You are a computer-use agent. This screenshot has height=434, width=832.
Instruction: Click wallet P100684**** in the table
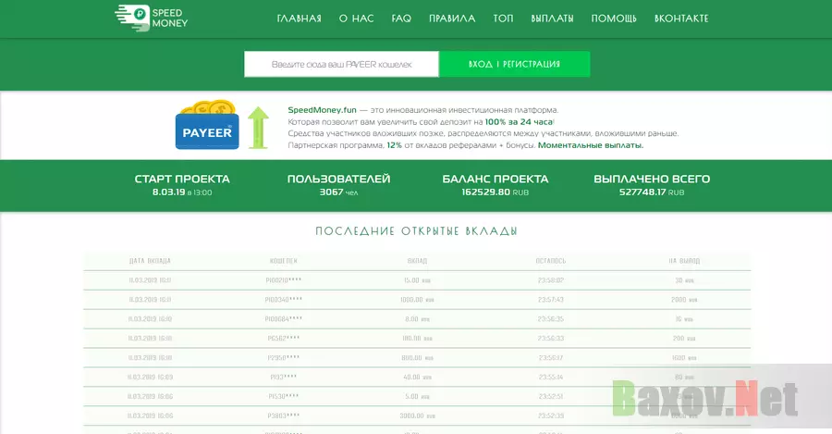click(x=284, y=319)
